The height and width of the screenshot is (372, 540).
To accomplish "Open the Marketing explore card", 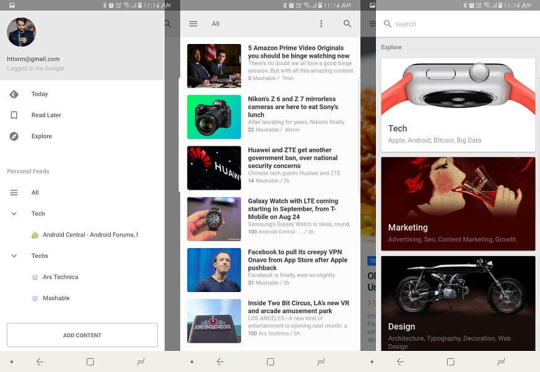I will click(x=458, y=204).
